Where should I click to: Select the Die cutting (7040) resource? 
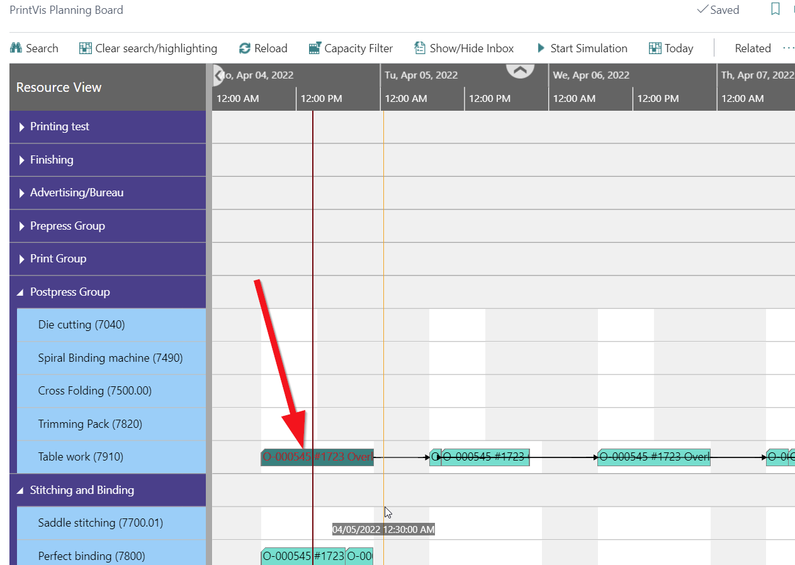click(81, 325)
